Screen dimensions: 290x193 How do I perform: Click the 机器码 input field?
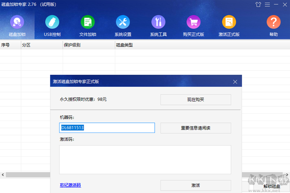107,128
